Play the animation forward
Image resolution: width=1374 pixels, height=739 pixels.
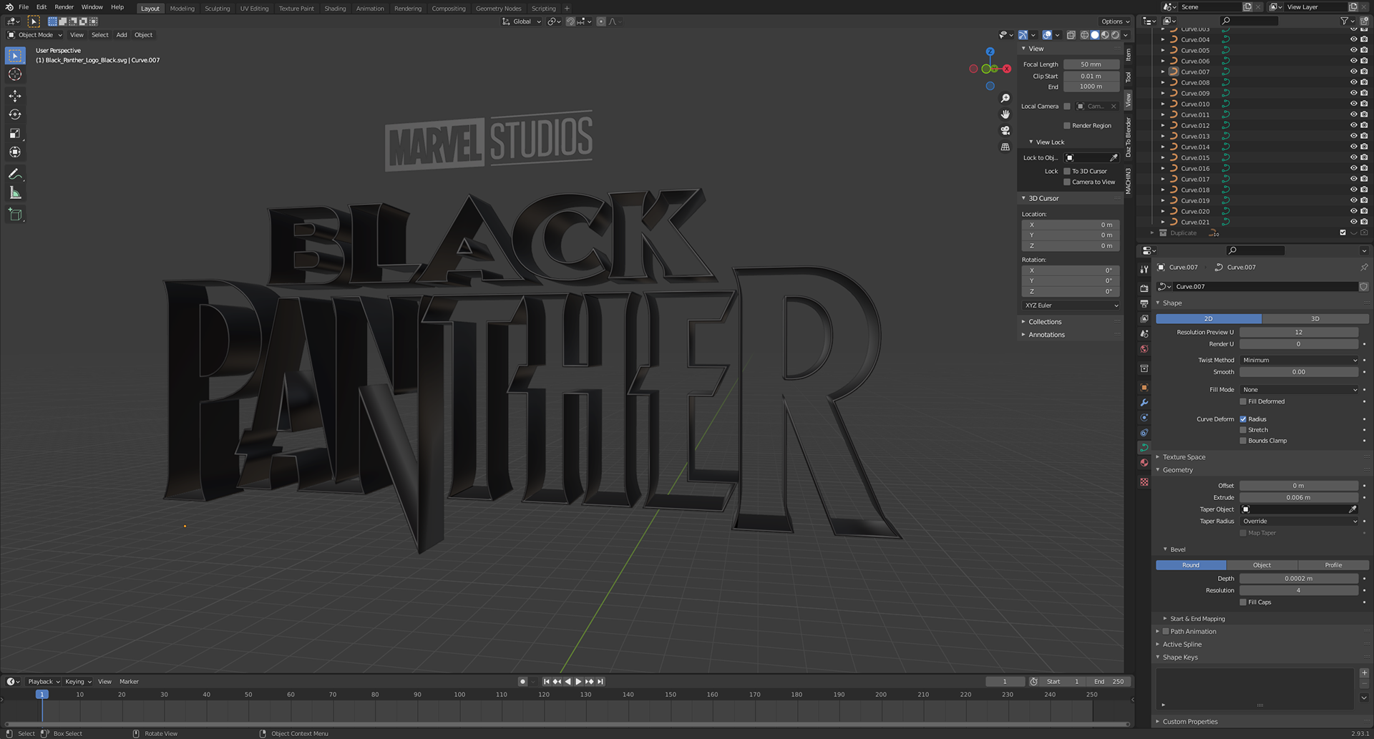coord(579,682)
